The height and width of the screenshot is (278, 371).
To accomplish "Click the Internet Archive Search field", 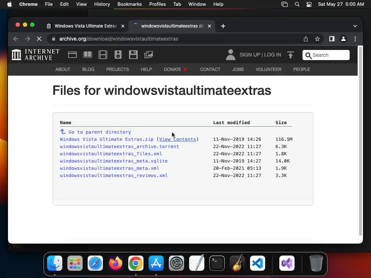I will pyautogui.click(x=326, y=55).
